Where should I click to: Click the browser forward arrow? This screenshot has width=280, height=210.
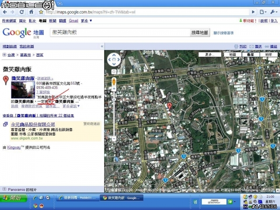point(12,12)
